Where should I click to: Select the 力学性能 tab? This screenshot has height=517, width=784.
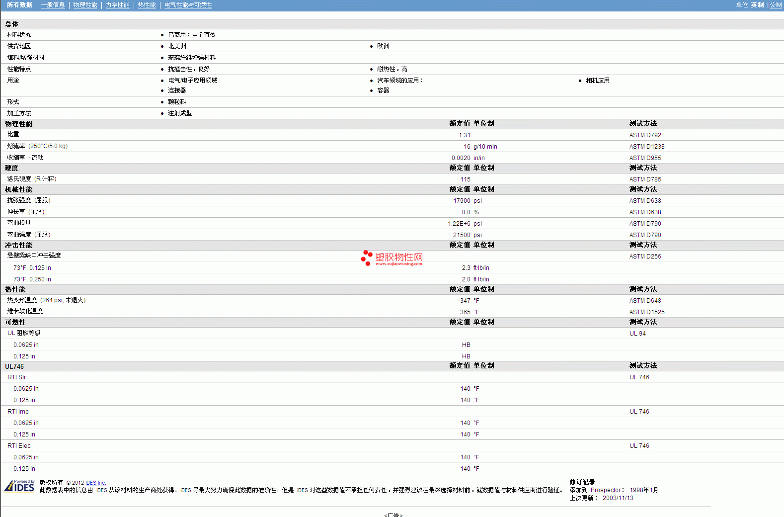pyautogui.click(x=117, y=5)
